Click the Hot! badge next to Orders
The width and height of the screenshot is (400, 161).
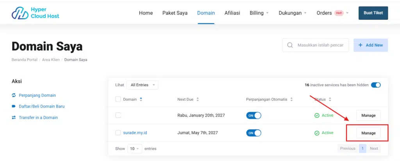pyautogui.click(x=339, y=13)
